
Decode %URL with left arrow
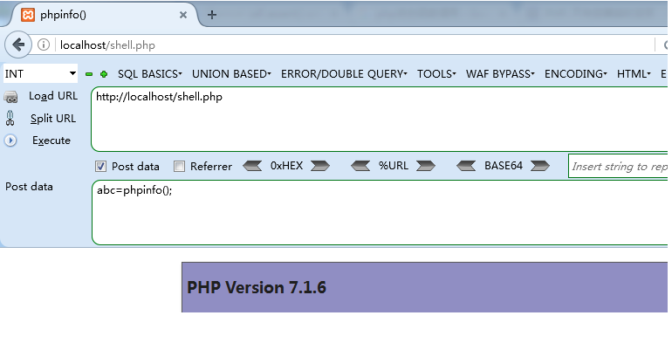[360, 166]
